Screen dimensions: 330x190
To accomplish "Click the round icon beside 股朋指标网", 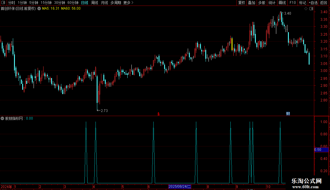I will [2, 118].
